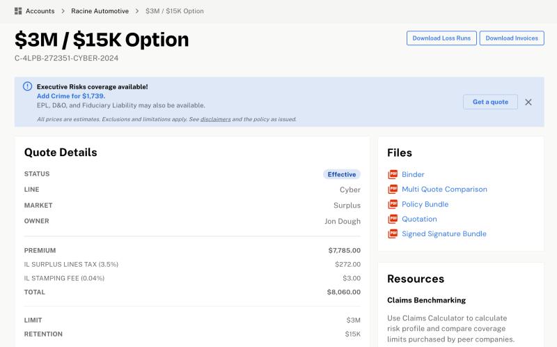Viewport: 557px width, 347px height.
Task: Dismiss the Executive Risks banner
Action: 528,102
